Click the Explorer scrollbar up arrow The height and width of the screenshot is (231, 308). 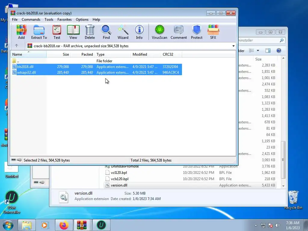coord(283,58)
